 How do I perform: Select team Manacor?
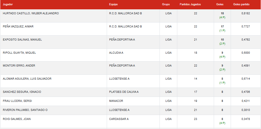(116, 101)
